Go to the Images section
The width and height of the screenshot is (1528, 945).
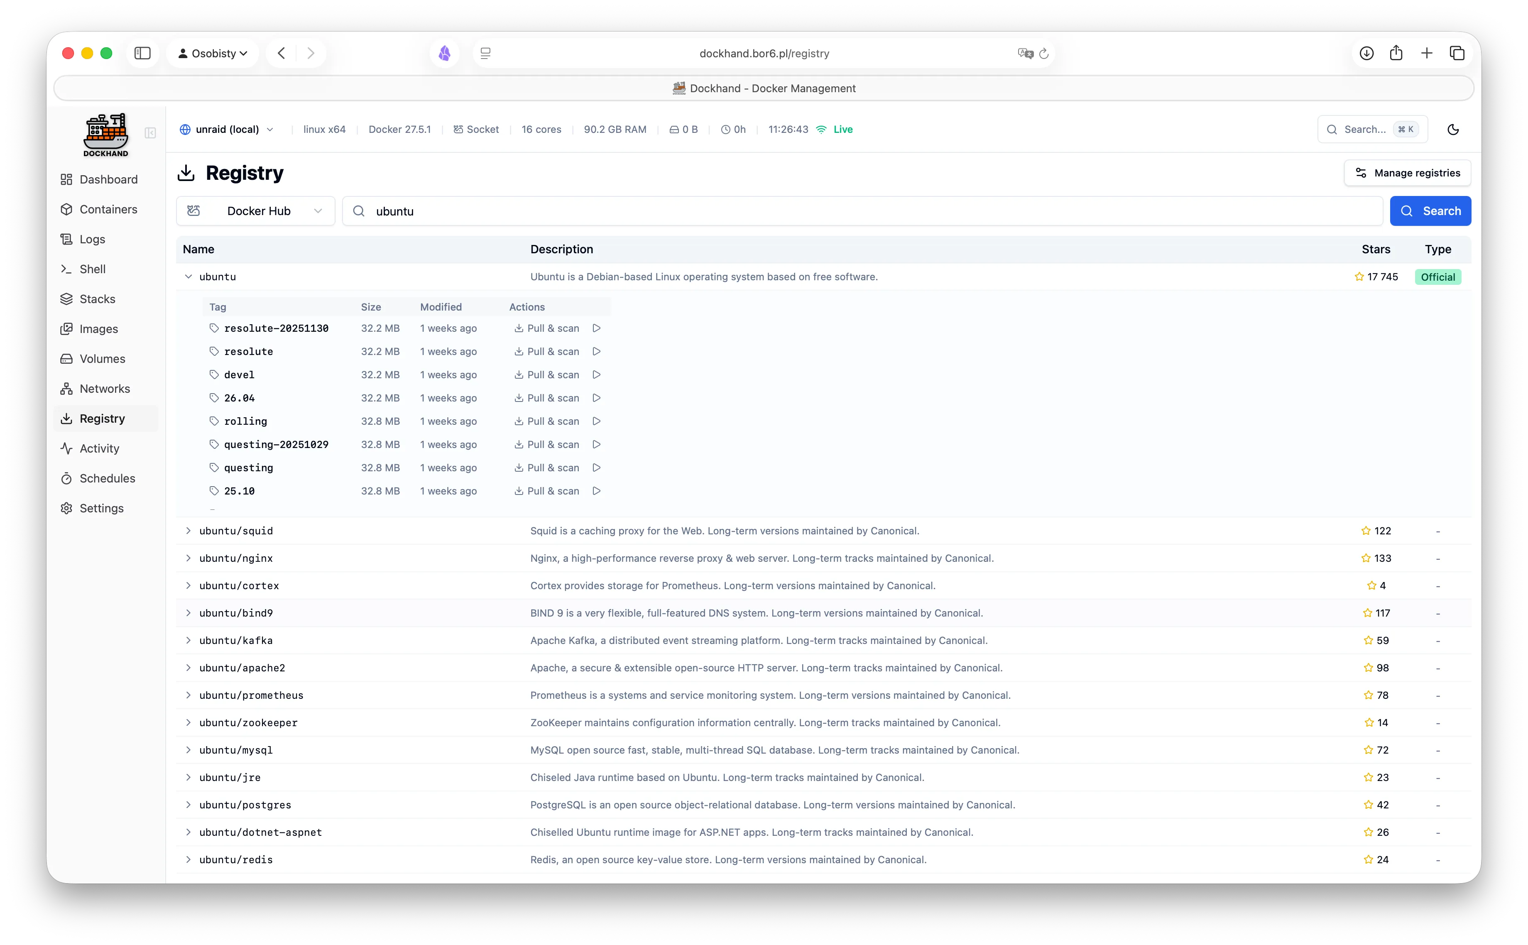click(x=99, y=329)
